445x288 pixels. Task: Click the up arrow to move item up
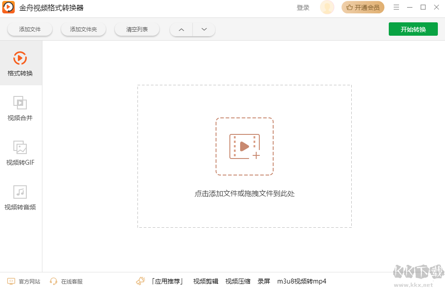[181, 29]
